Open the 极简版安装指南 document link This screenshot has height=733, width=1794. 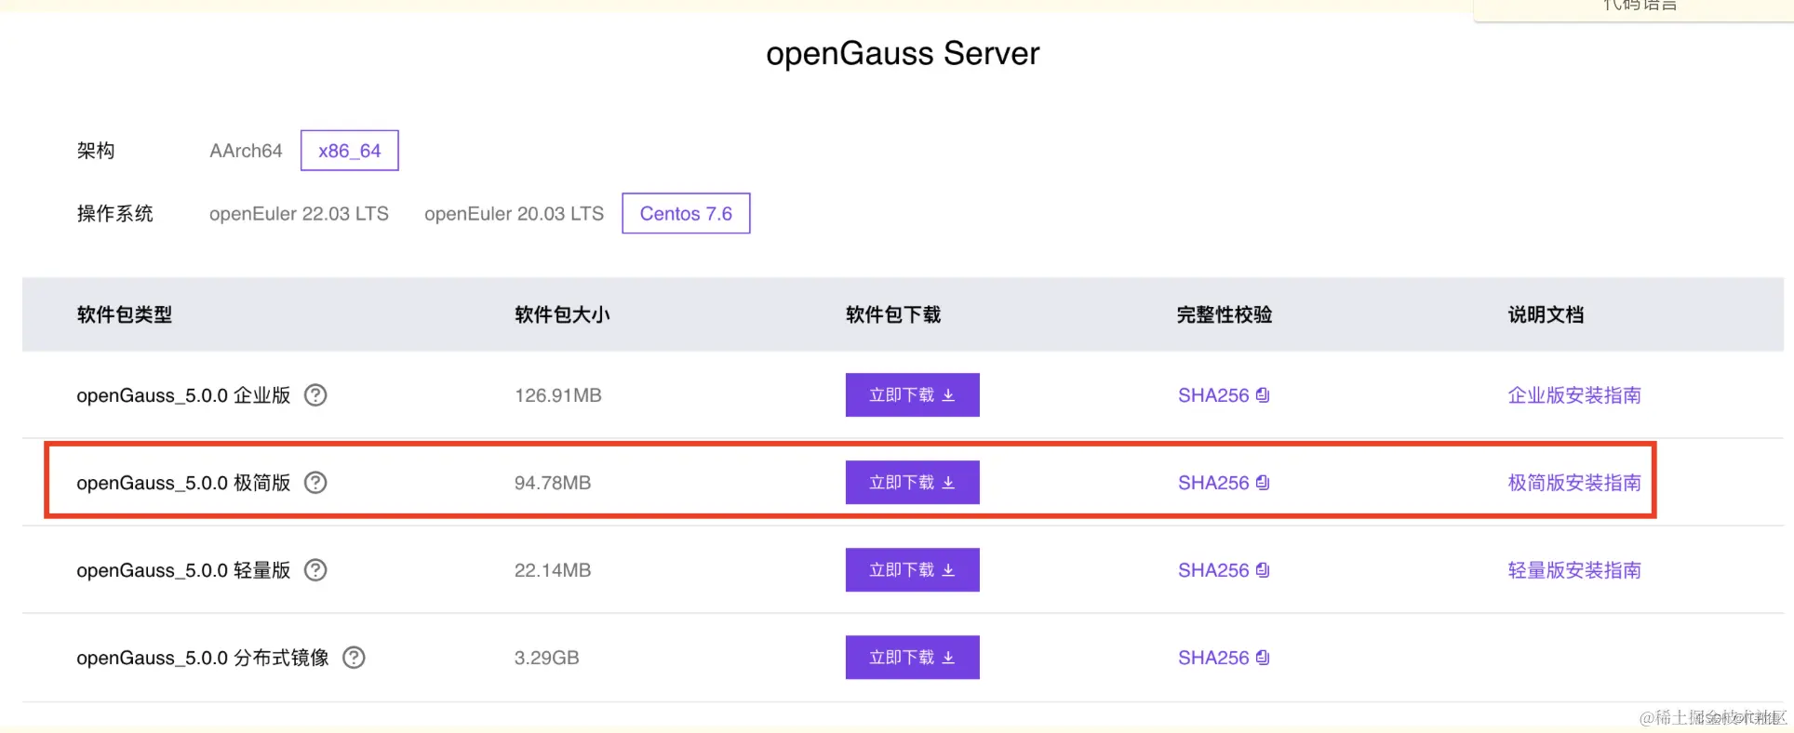[1574, 483]
